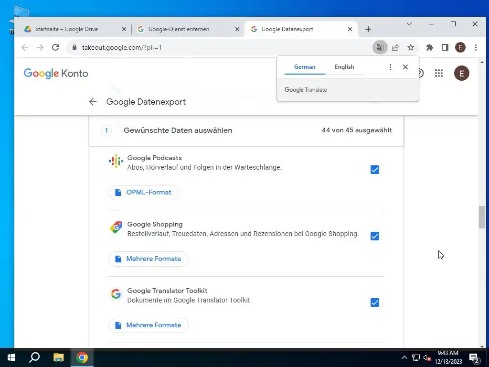Open the Extensions puzzle icon
This screenshot has height=367, width=489.
[x=430, y=47]
